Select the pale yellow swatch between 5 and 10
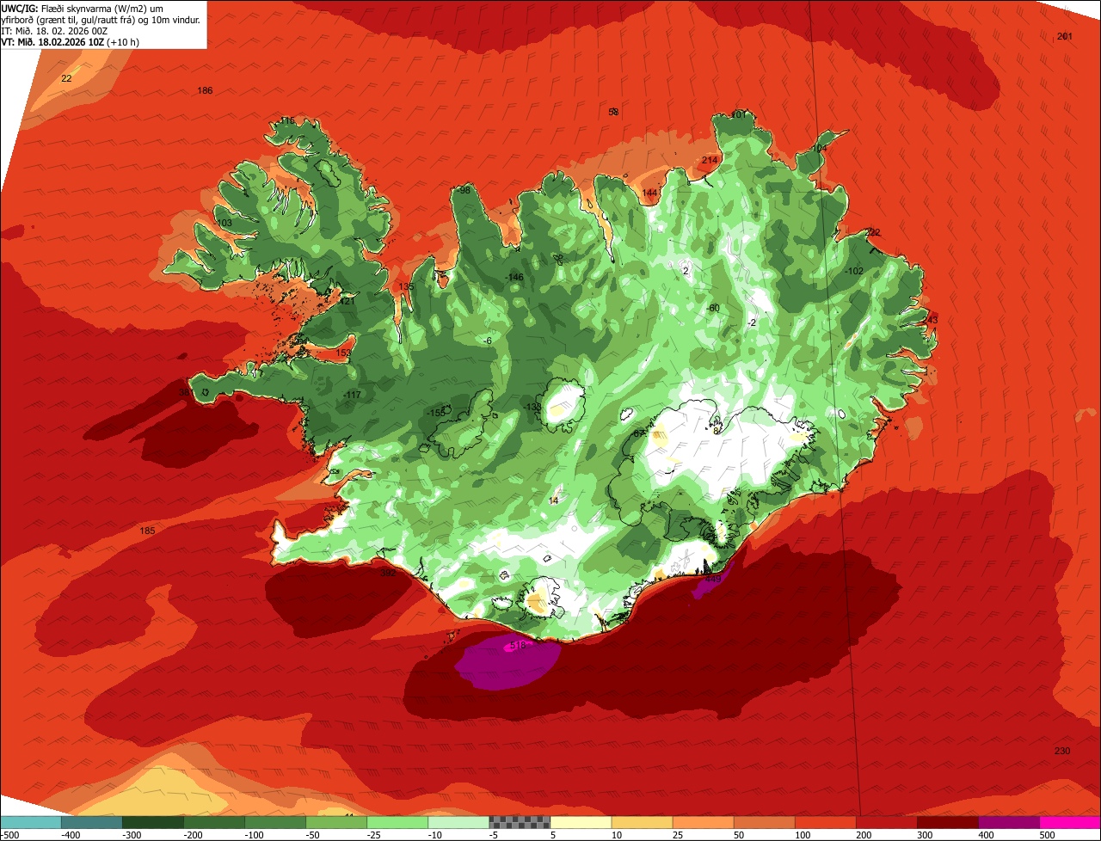This screenshot has height=841, width=1101. tap(580, 822)
